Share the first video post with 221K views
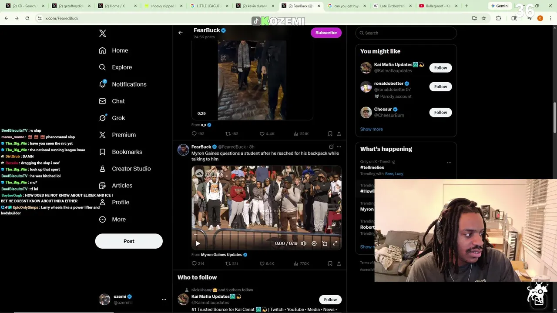The height and width of the screenshot is (313, 557). coord(339,134)
